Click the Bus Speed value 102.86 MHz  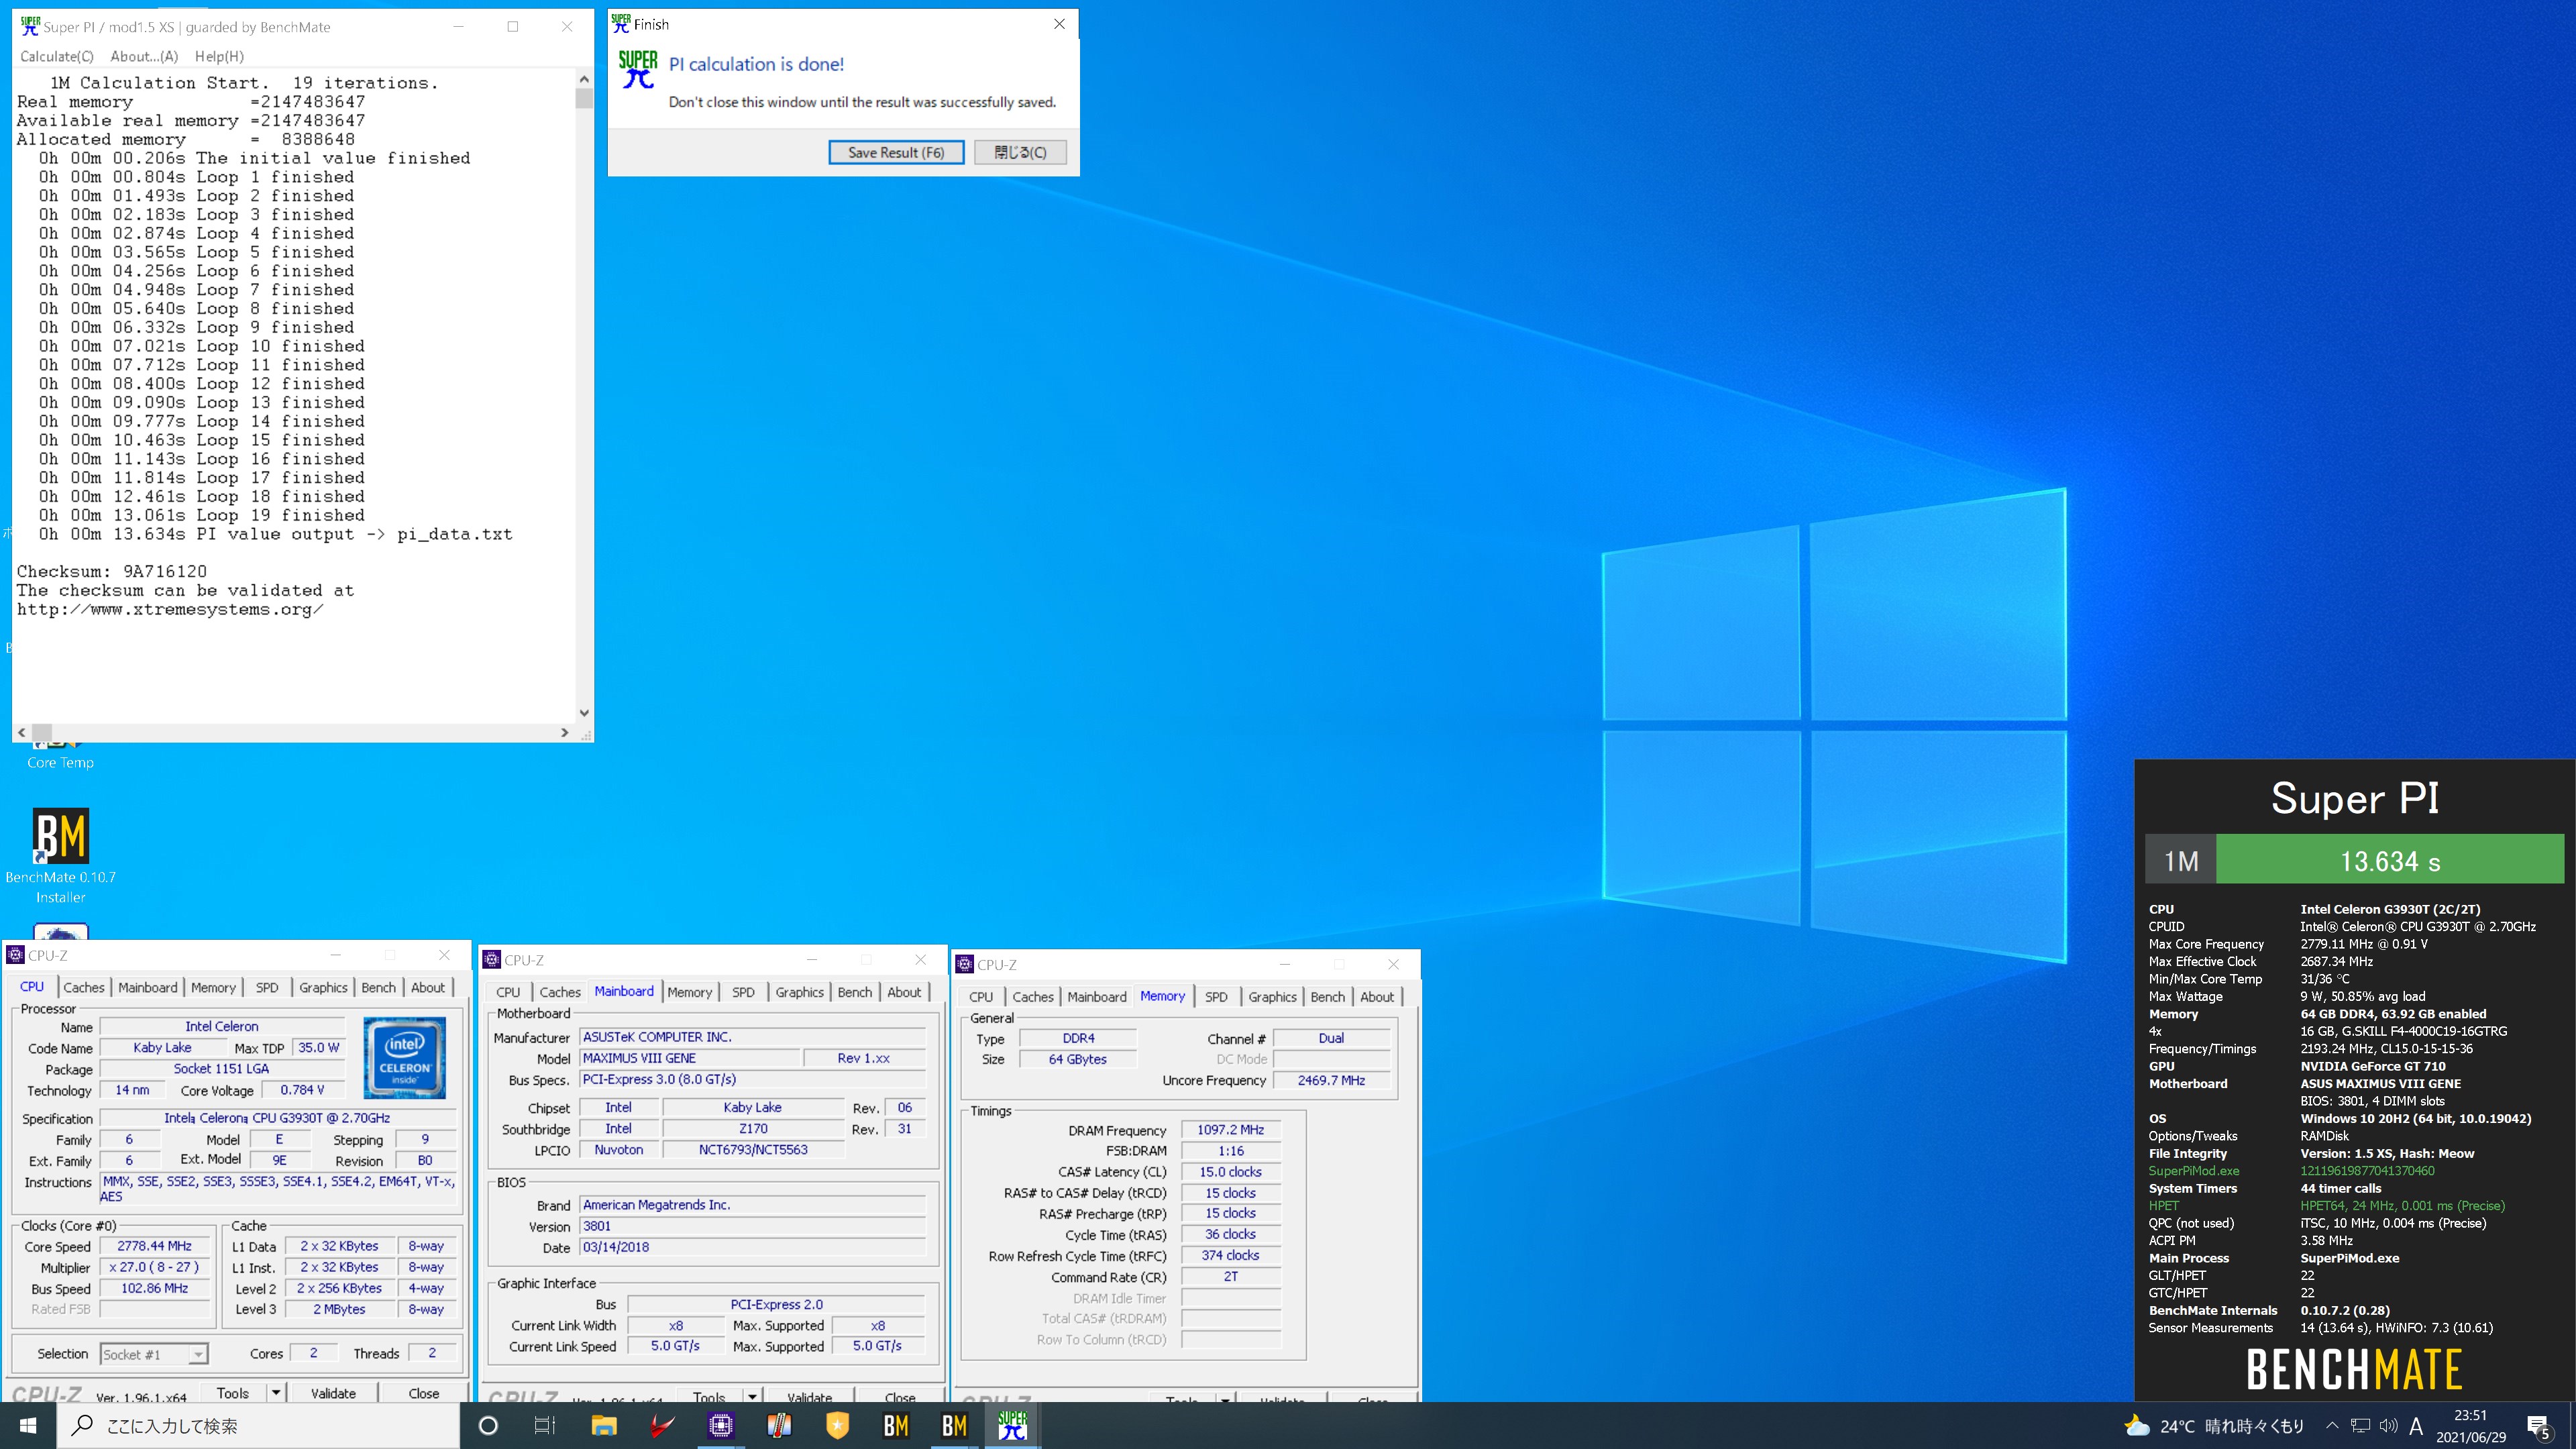tap(154, 1288)
